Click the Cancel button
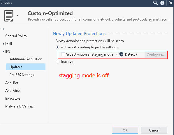 154,130
